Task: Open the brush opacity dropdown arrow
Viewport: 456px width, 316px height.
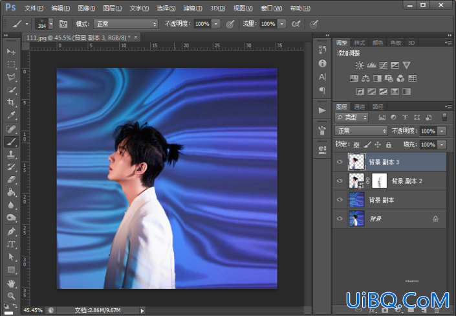Action: [x=216, y=24]
